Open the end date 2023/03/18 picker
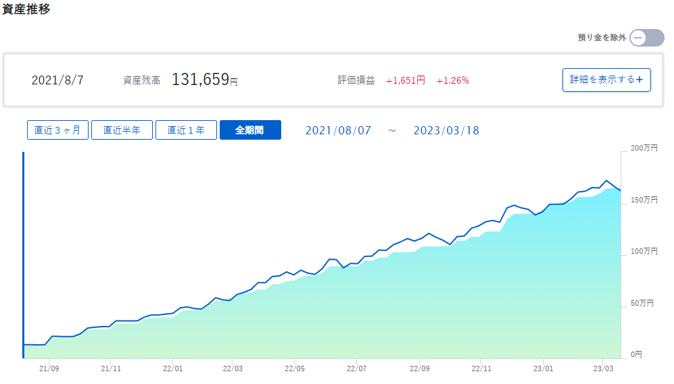The image size is (674, 384). (x=447, y=130)
